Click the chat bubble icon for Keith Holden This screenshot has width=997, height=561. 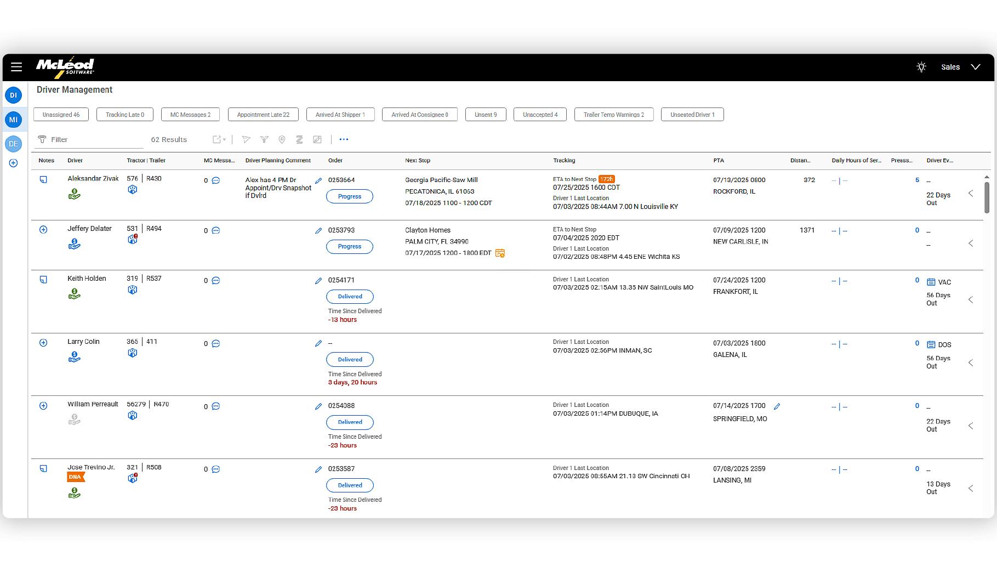(x=216, y=280)
